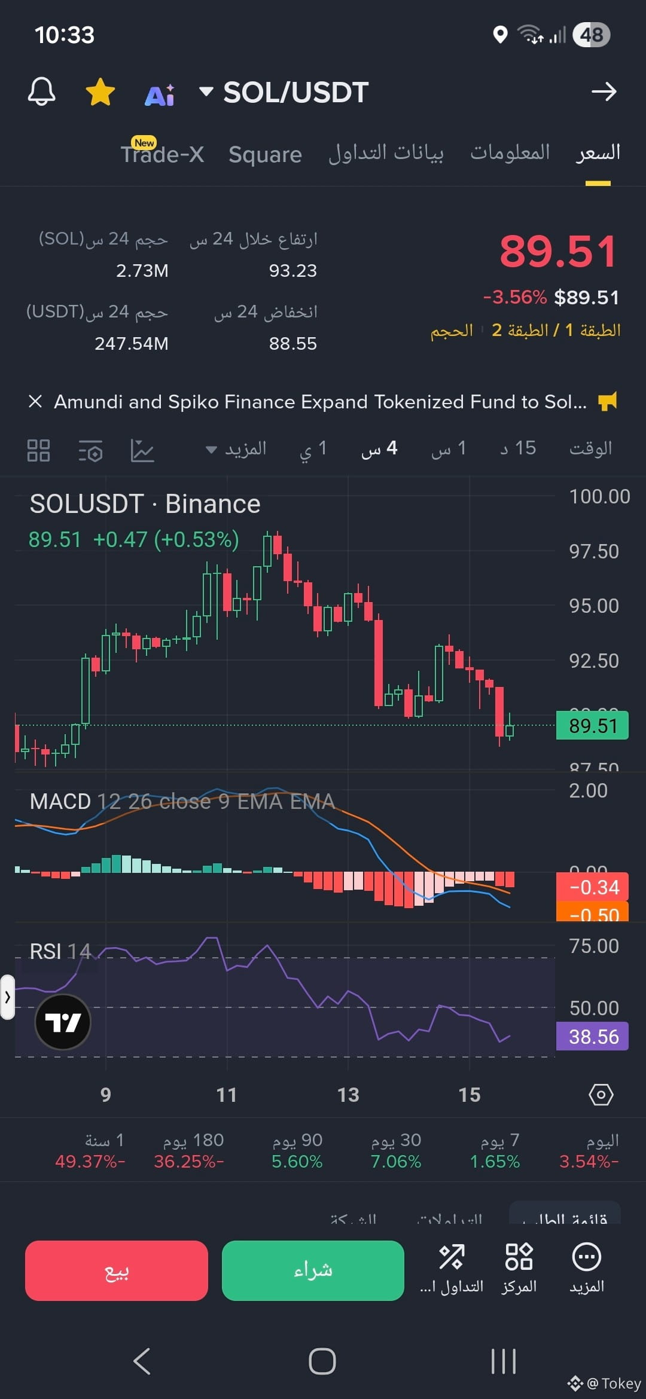The height and width of the screenshot is (1399, 646).
Task: Expand the side panel handle on chart edge
Action: (x=7, y=997)
